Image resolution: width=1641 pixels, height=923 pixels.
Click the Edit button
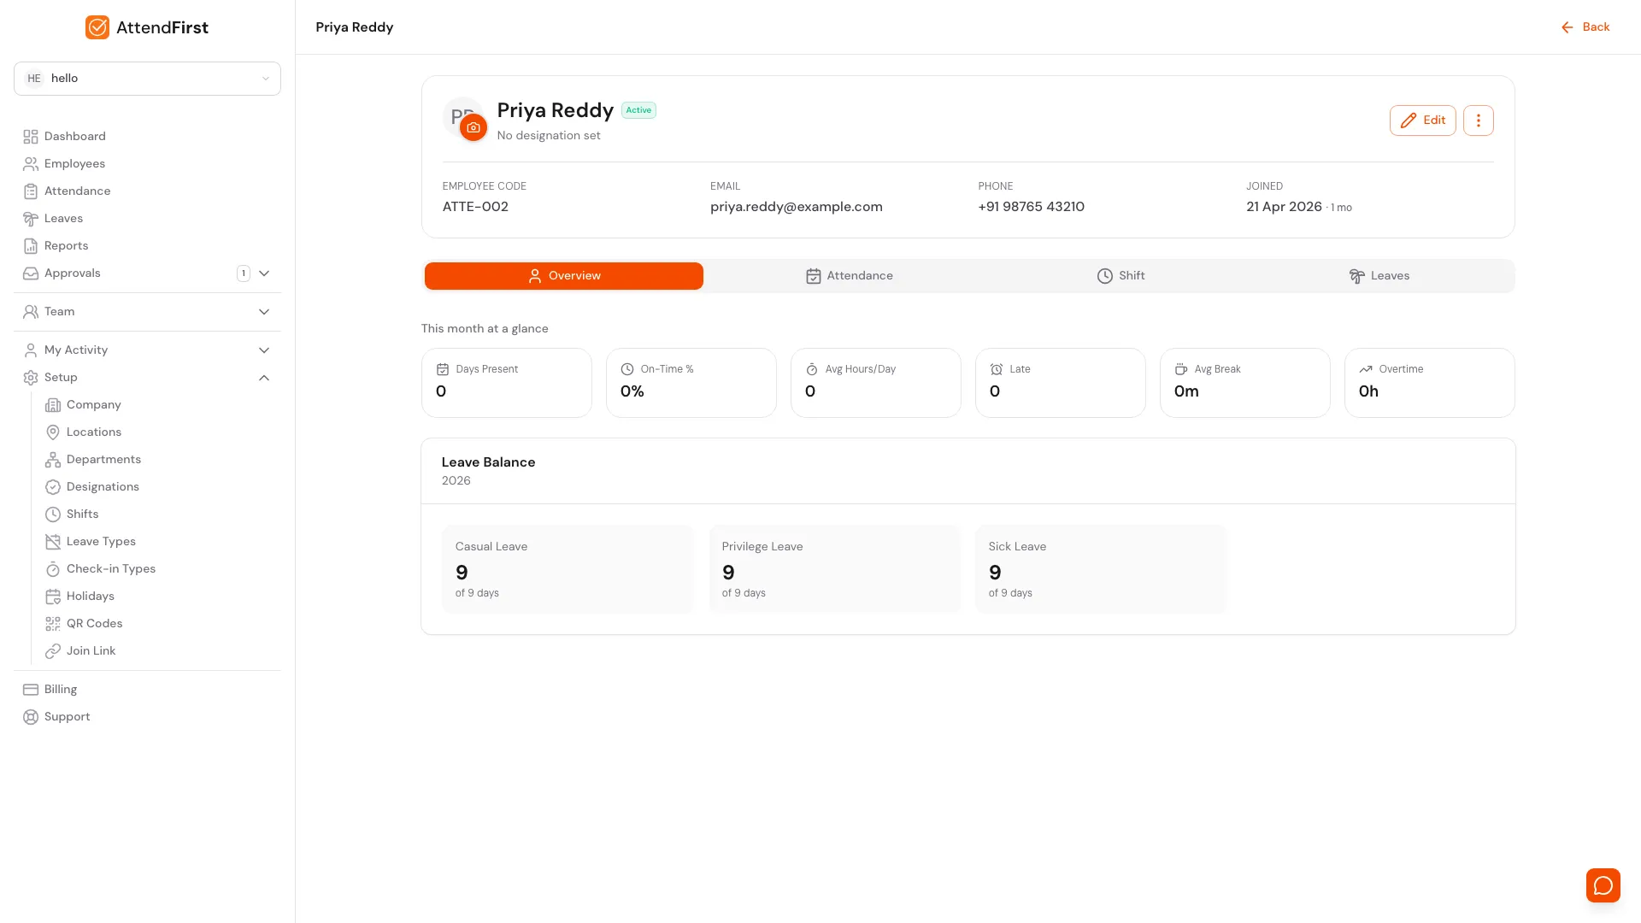1422,121
